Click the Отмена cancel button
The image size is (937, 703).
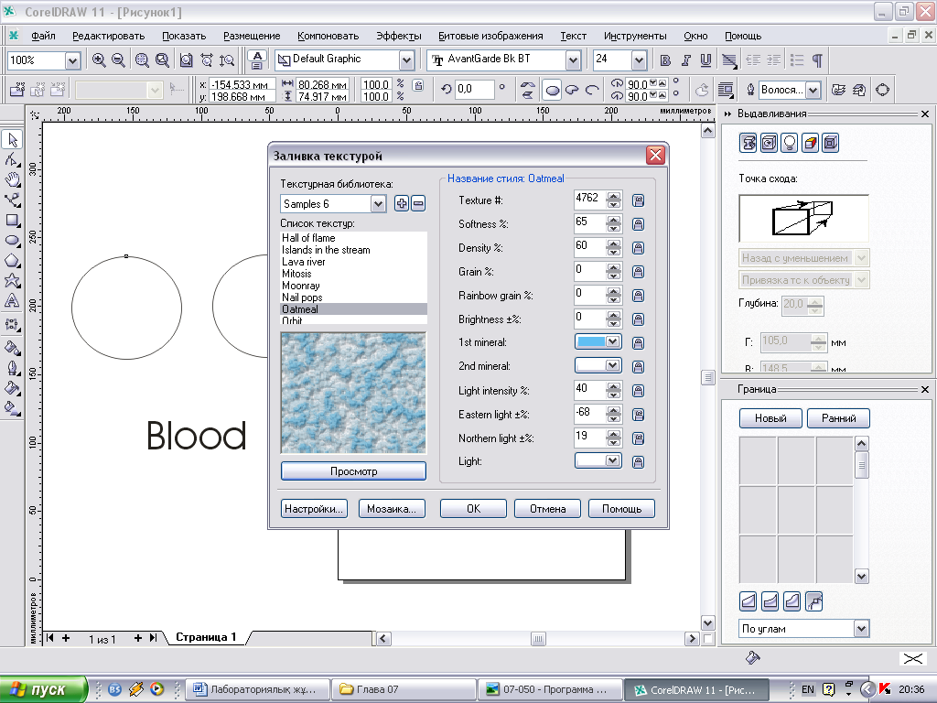(x=547, y=509)
